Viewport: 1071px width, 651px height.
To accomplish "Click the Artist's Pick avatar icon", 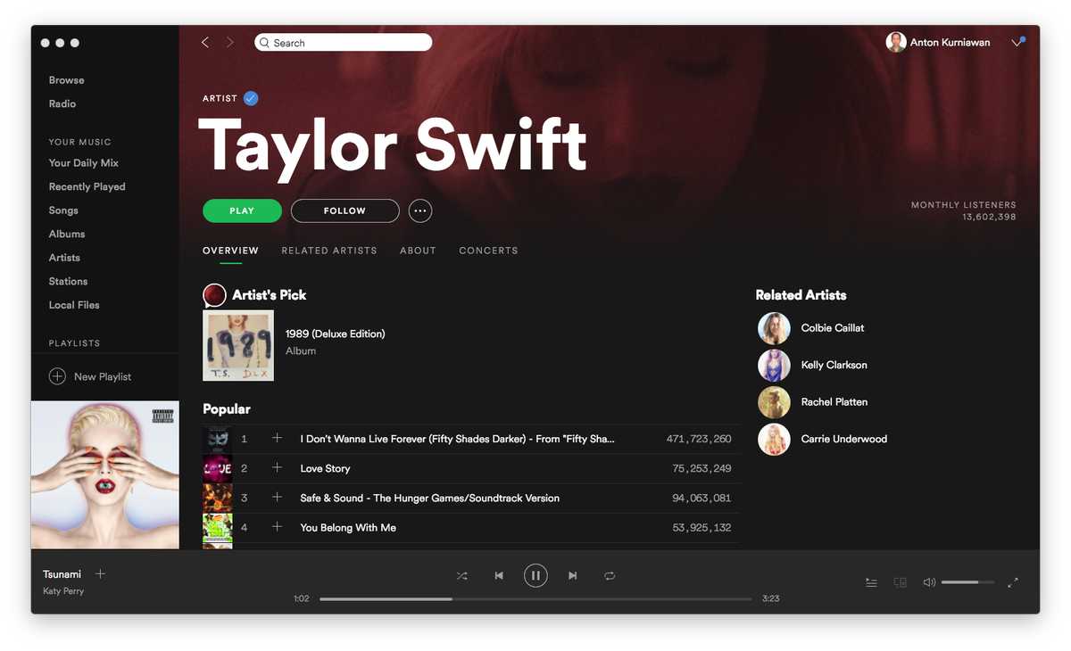I will (214, 295).
